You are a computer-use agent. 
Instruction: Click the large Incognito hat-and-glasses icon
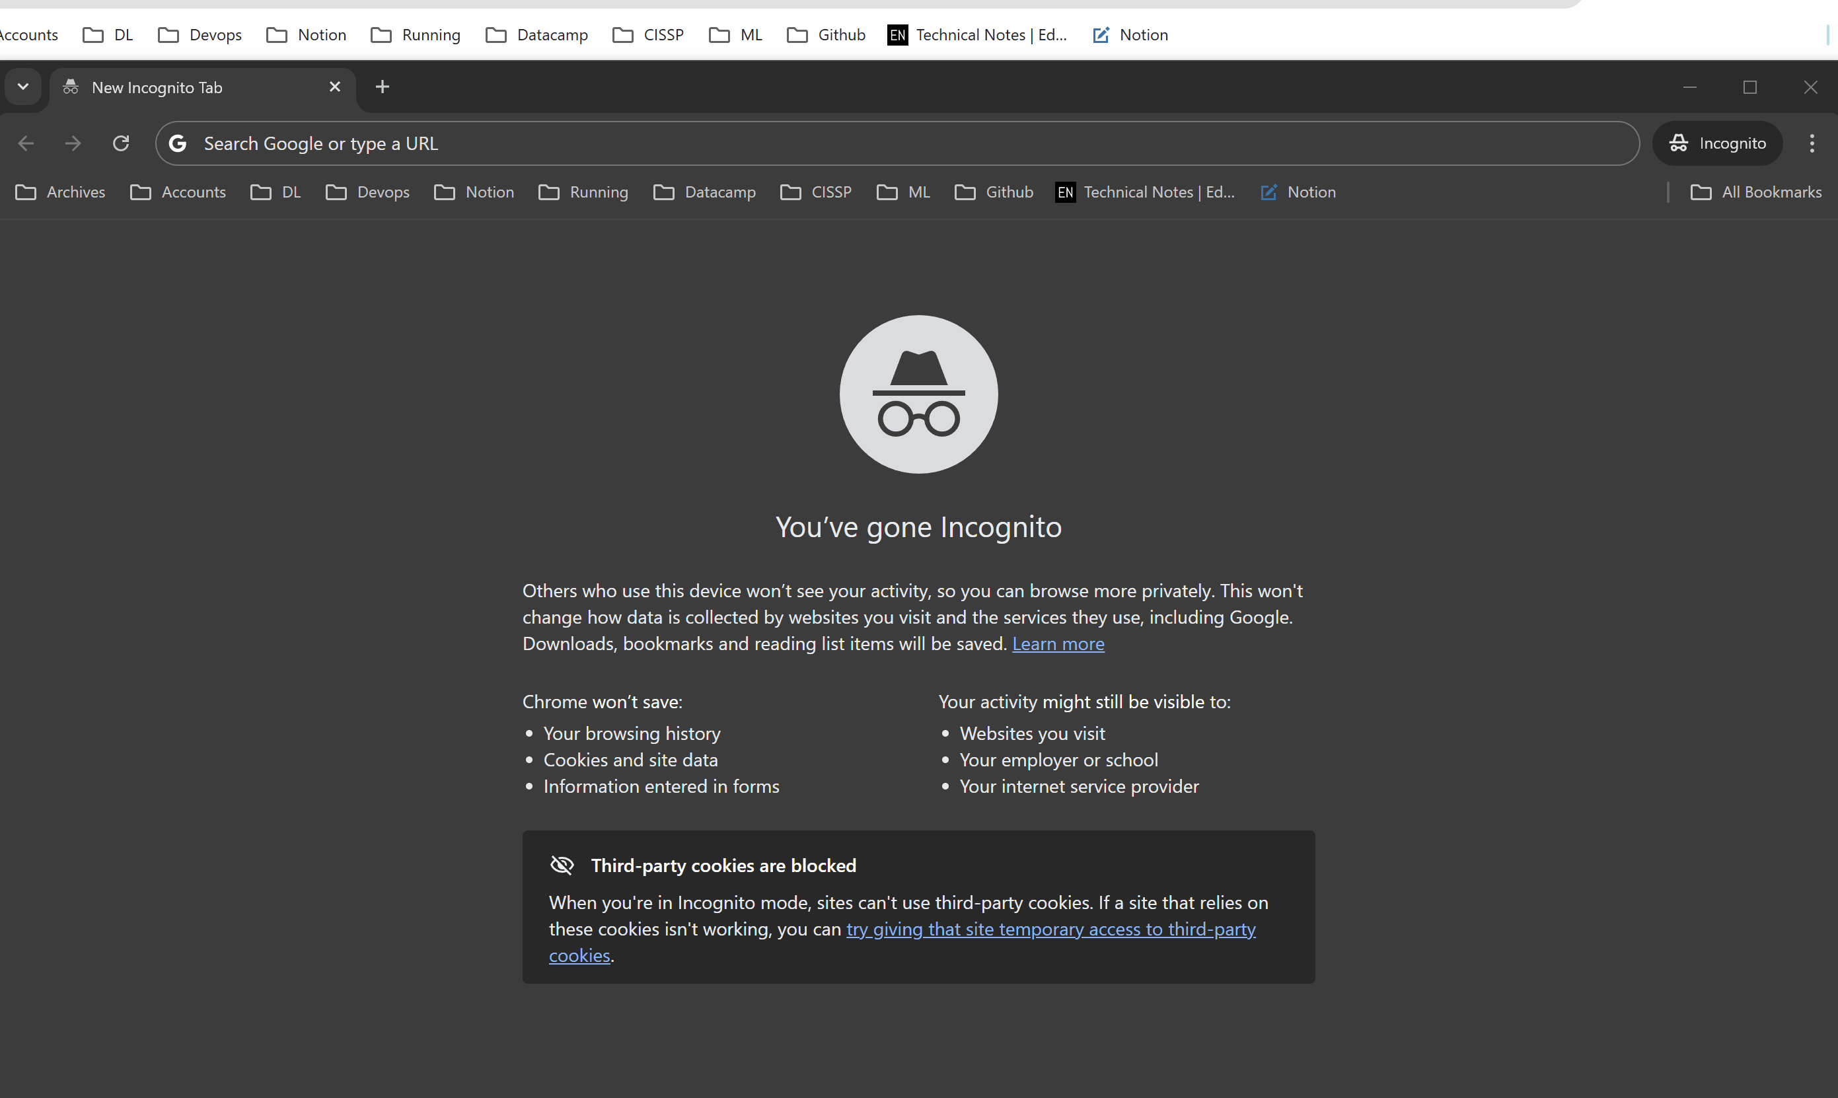tap(918, 394)
